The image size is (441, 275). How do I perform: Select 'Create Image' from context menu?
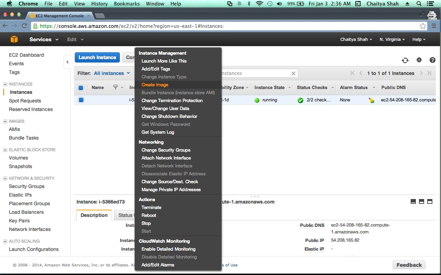point(155,85)
